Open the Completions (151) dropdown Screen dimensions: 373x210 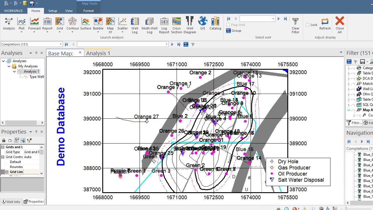[61, 44]
